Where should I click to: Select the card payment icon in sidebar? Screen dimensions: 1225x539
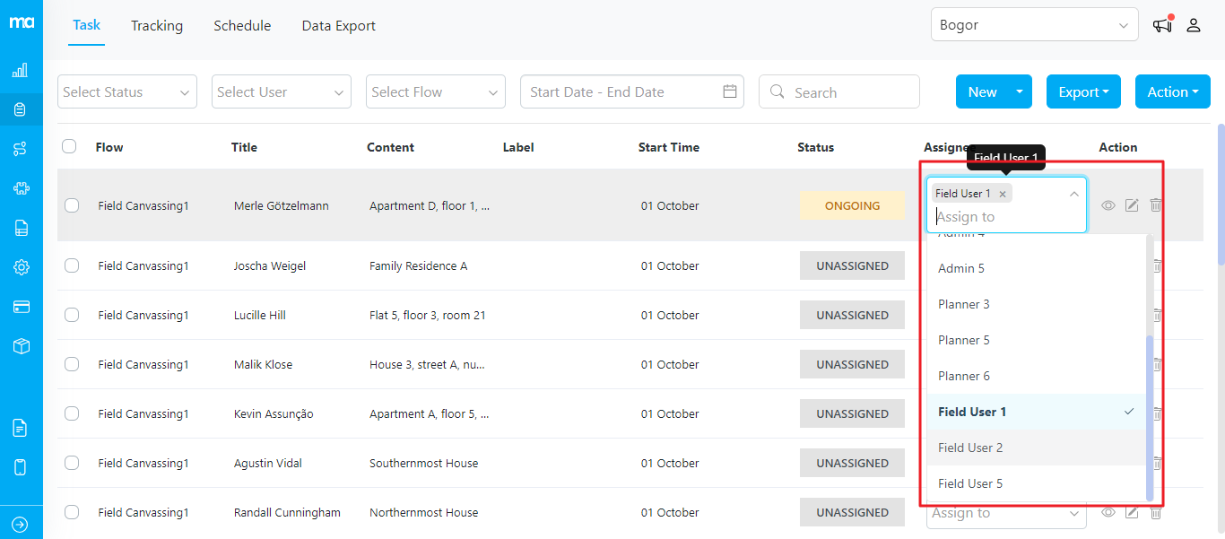(22, 306)
